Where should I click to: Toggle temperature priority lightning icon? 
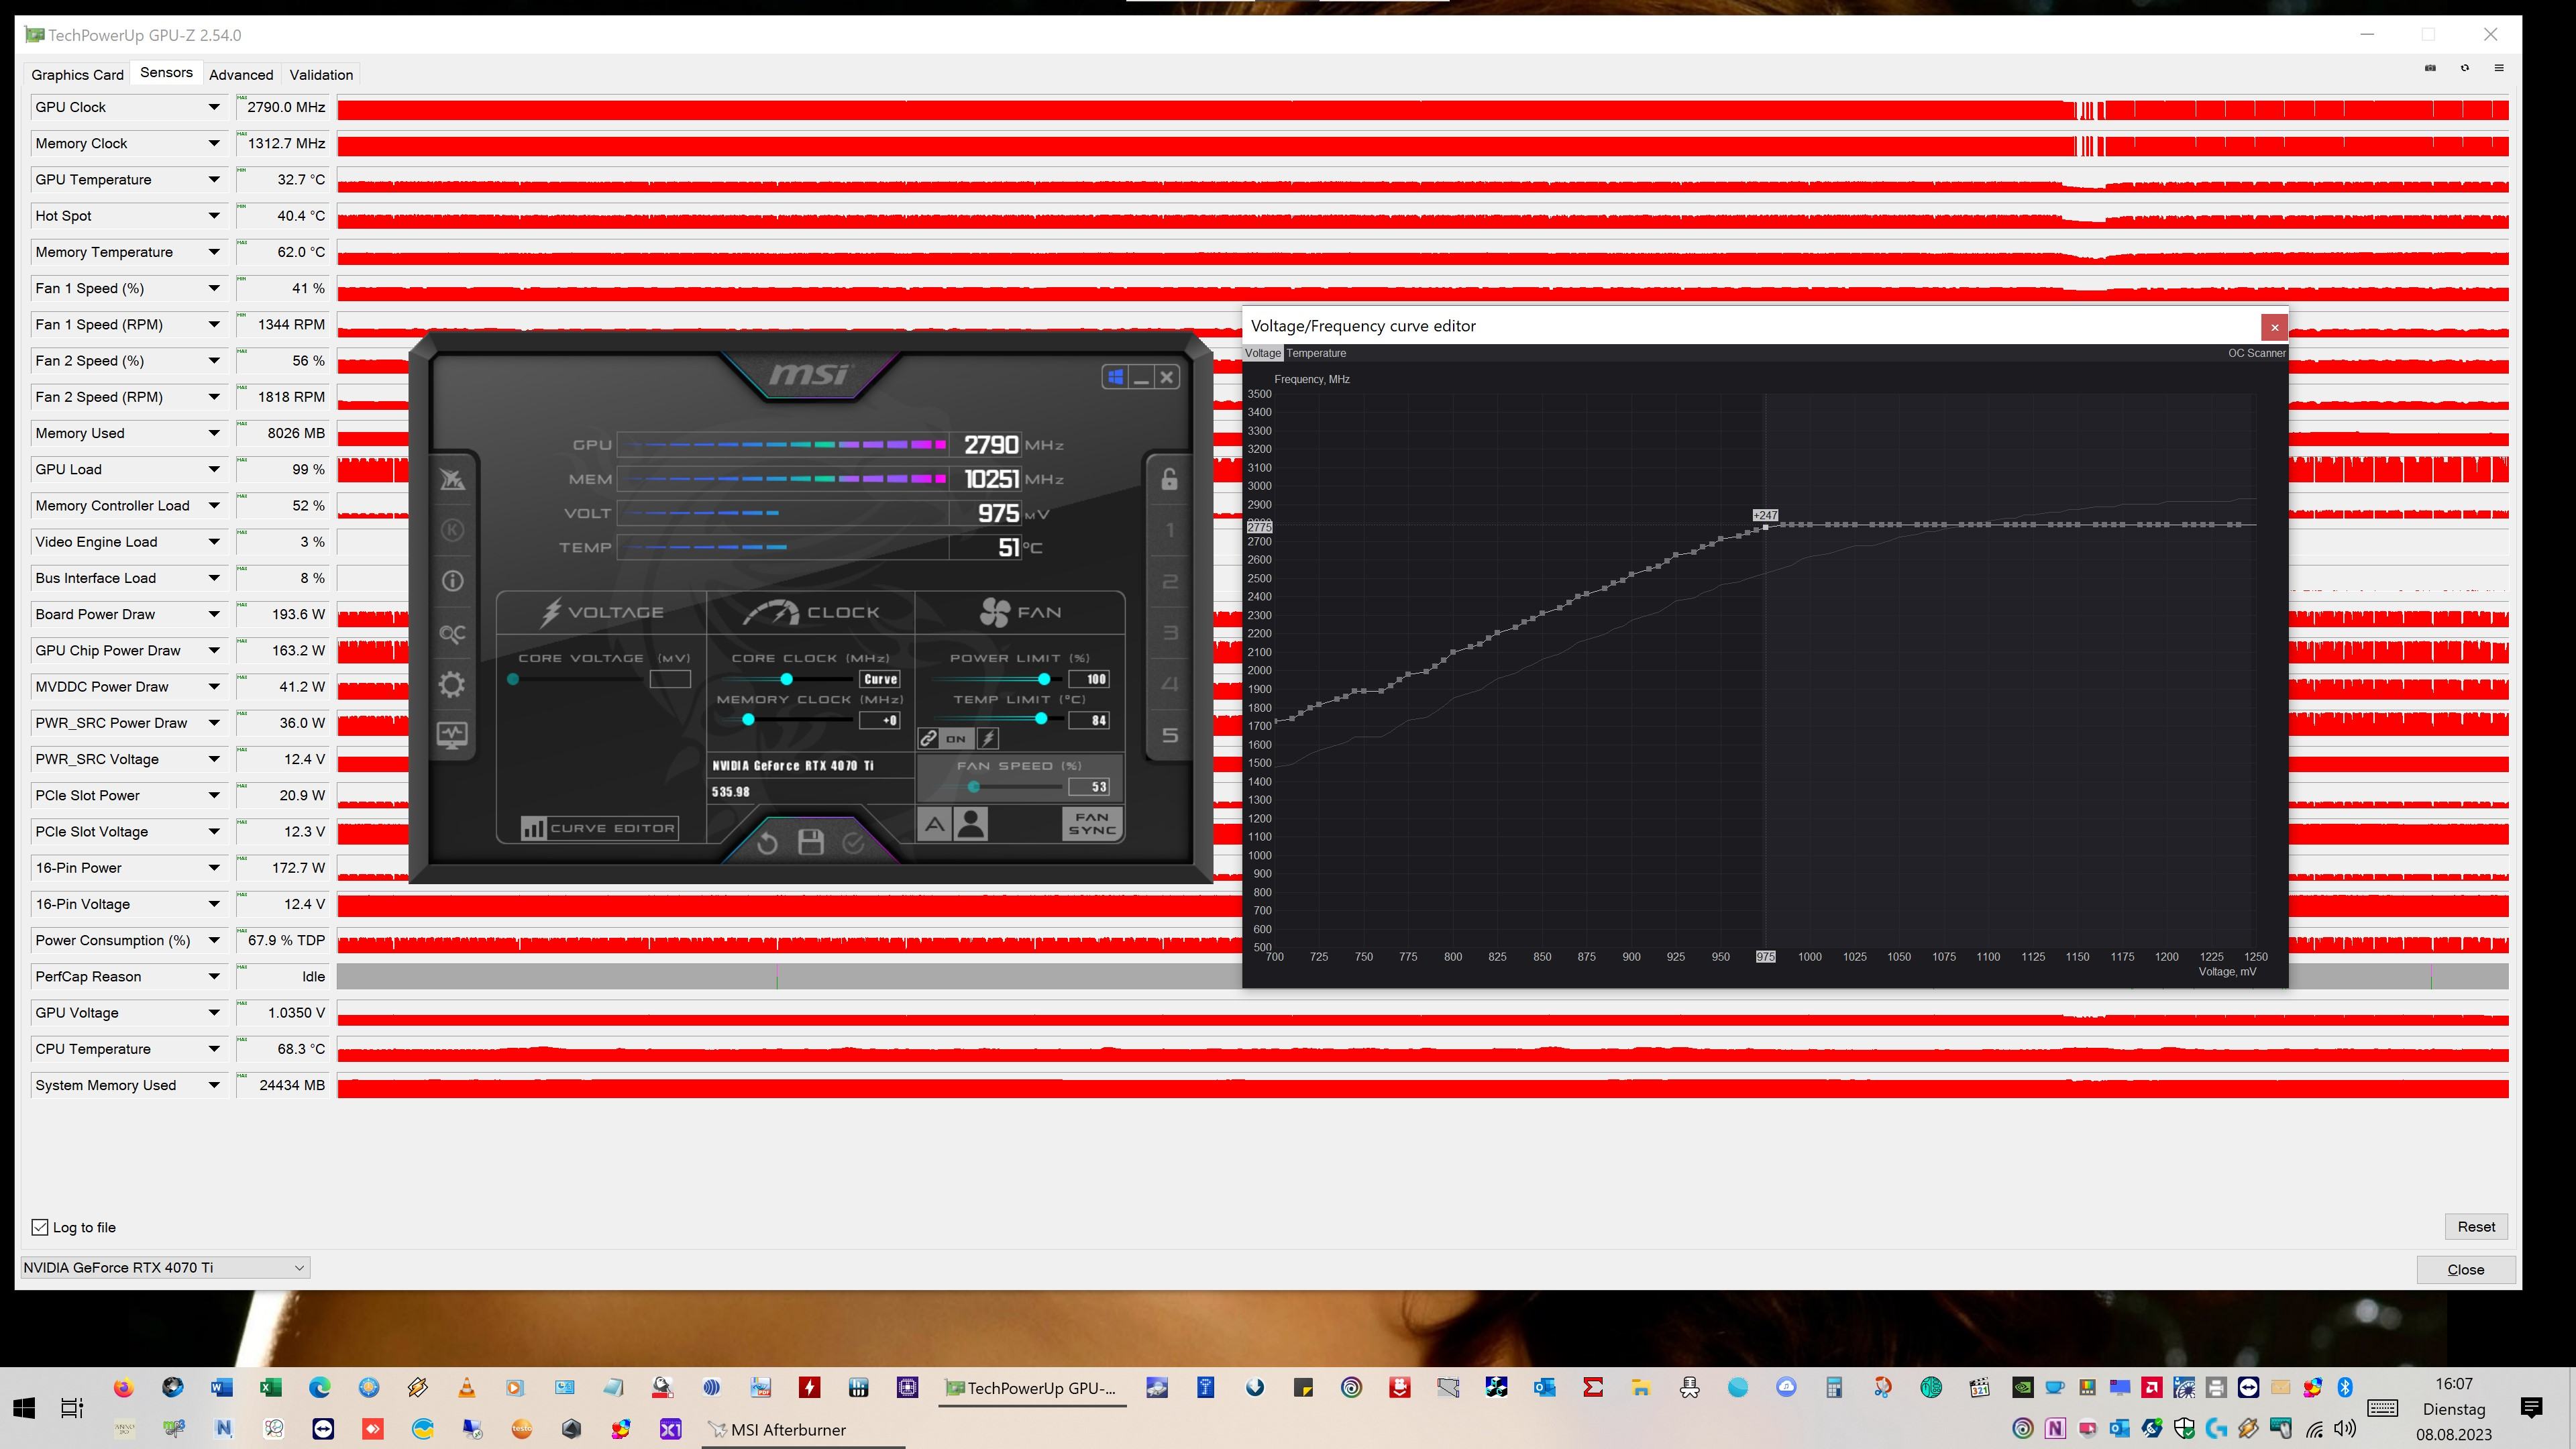pos(988,739)
